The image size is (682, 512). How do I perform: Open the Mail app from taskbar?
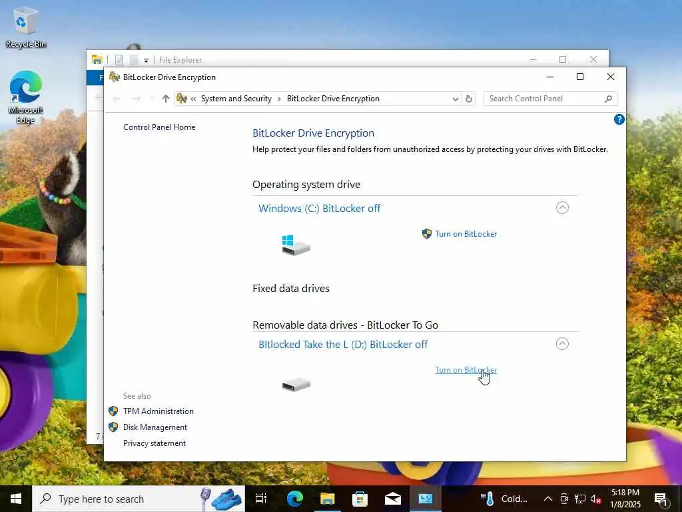point(393,499)
